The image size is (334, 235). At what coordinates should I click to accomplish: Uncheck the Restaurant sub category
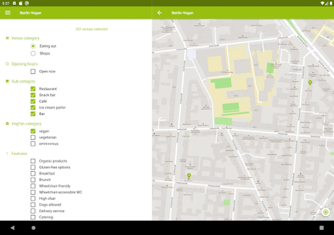coord(33,89)
